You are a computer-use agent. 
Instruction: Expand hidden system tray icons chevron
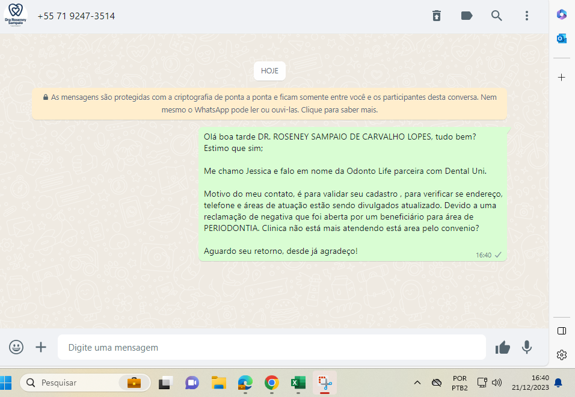coord(417,383)
